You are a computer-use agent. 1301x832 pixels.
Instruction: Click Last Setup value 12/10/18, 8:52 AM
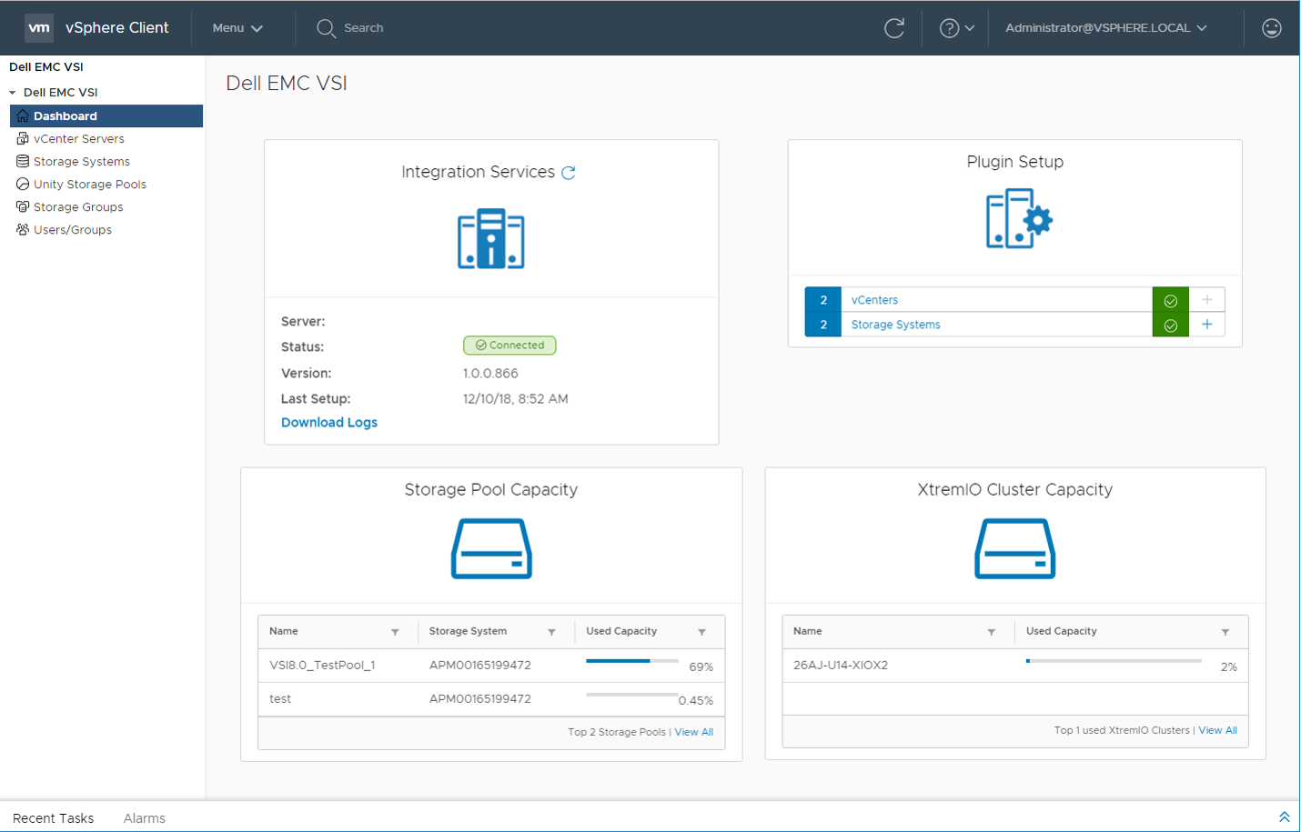point(516,399)
